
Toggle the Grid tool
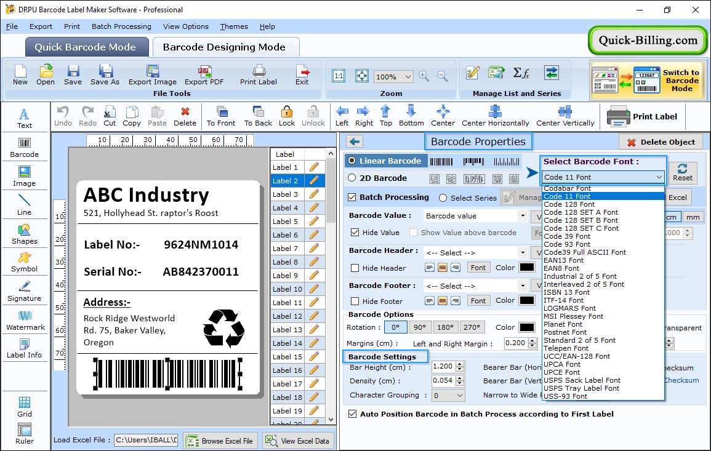[25, 407]
